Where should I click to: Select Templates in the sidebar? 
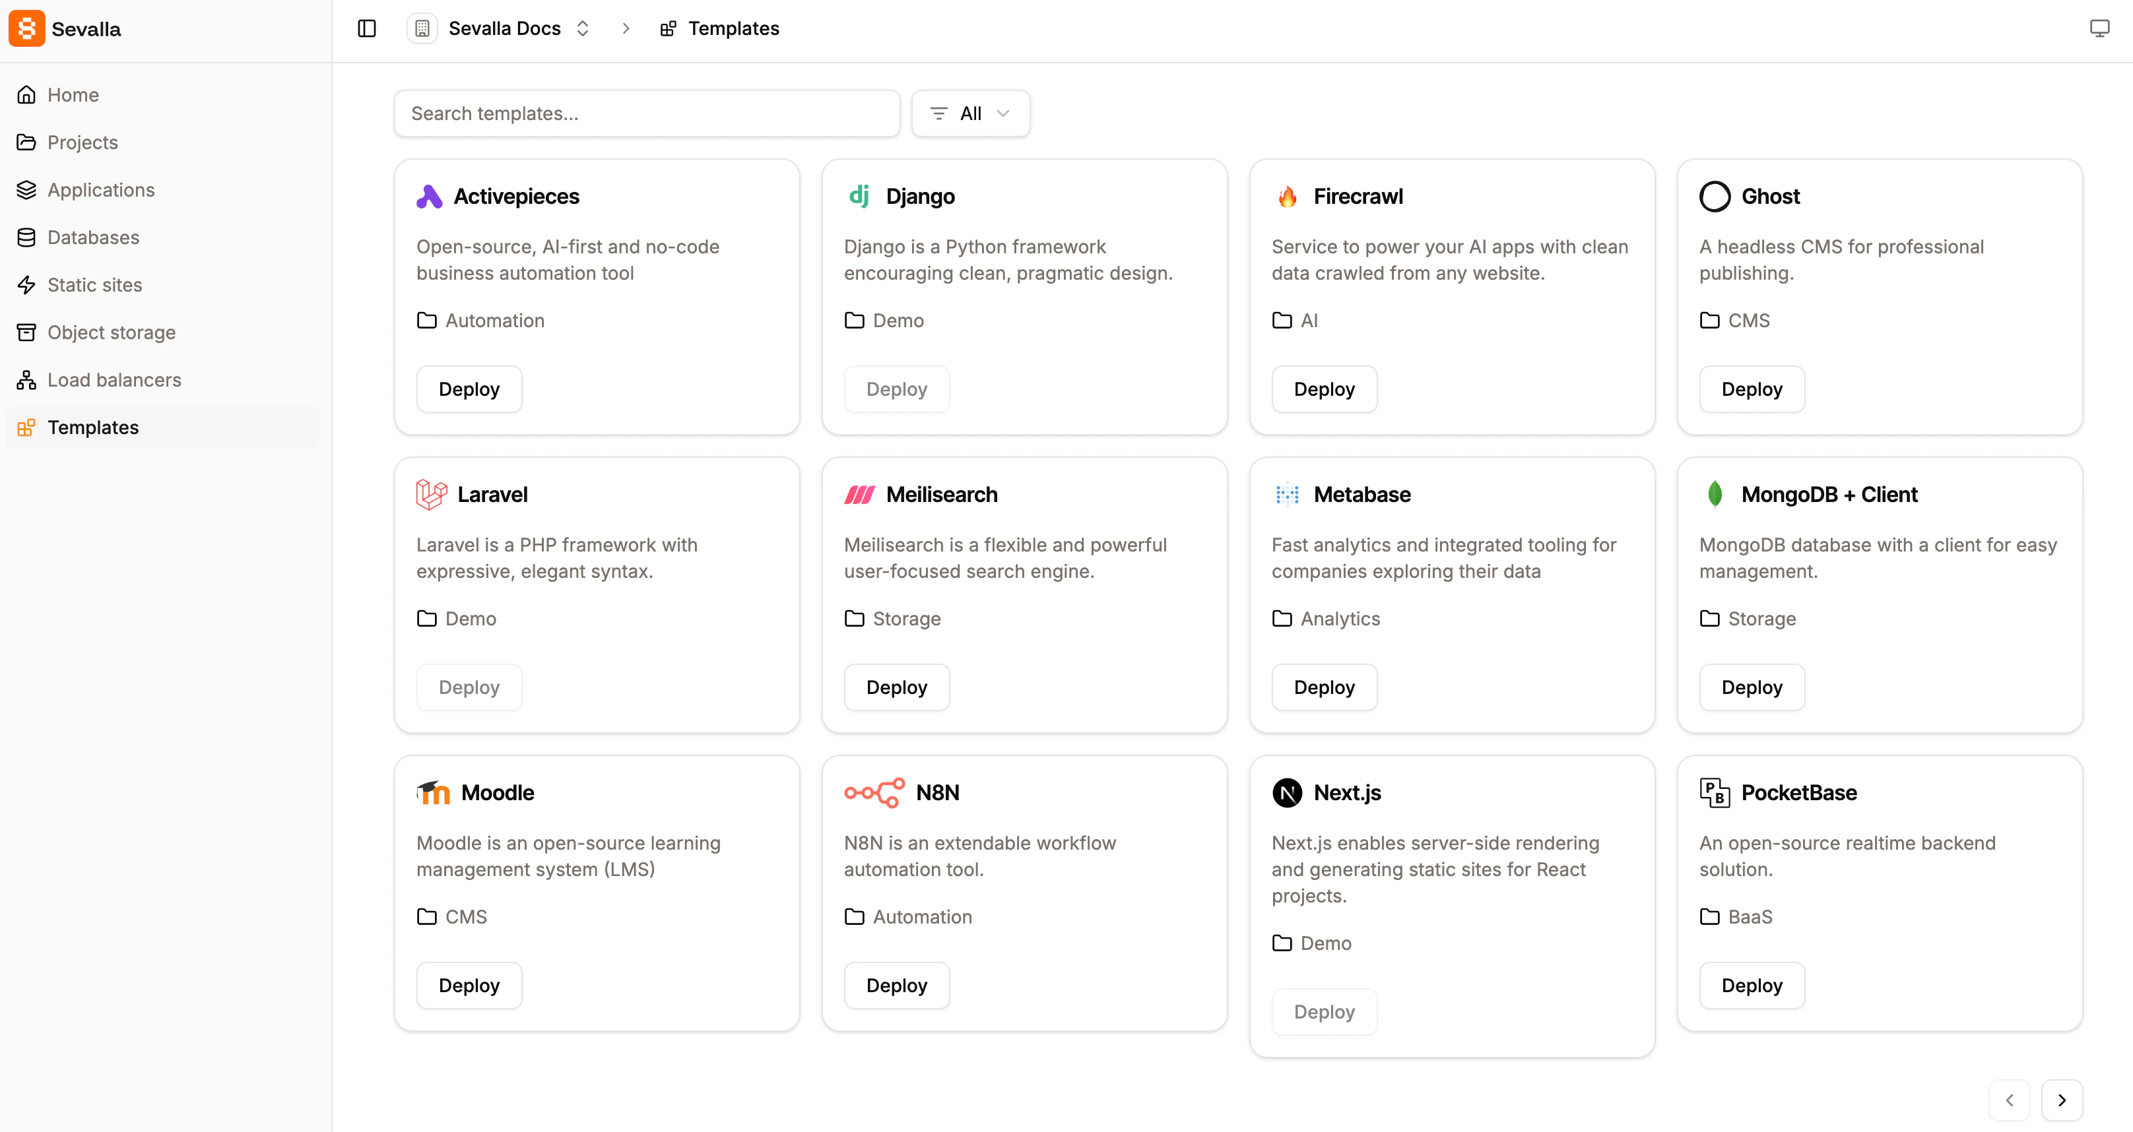(162, 428)
